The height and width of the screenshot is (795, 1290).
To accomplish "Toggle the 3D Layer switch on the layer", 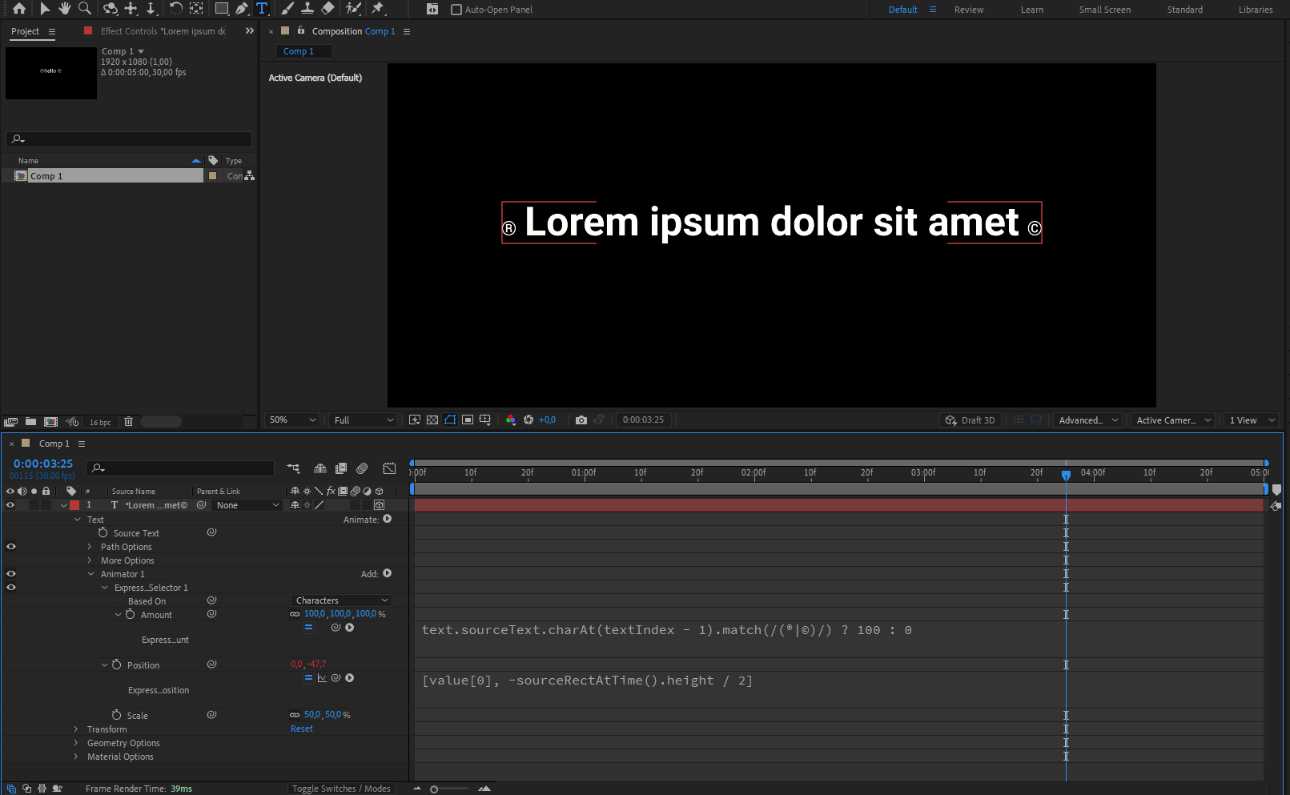I will click(x=379, y=504).
